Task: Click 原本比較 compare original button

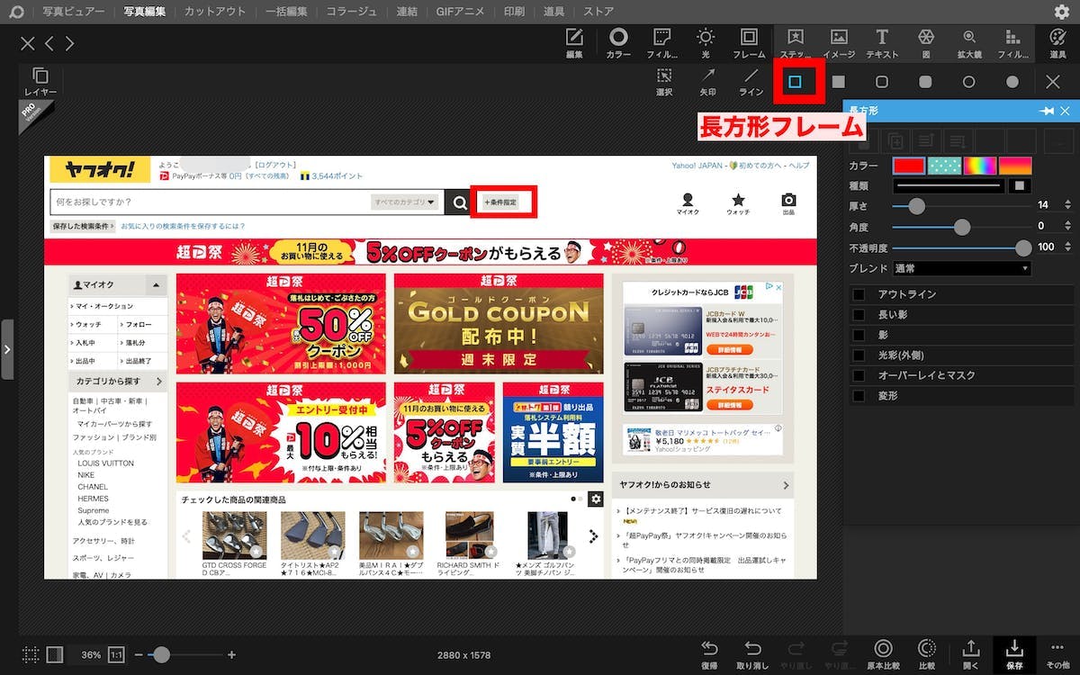Action: [x=883, y=654]
